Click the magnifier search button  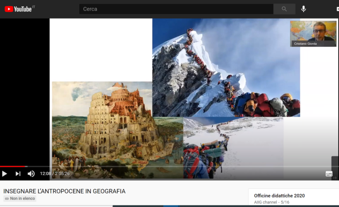284,9
